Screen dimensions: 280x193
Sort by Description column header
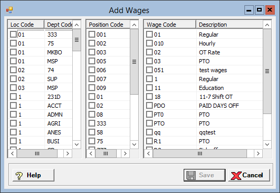(229, 25)
